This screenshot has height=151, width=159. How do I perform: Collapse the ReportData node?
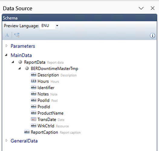coord(13,62)
